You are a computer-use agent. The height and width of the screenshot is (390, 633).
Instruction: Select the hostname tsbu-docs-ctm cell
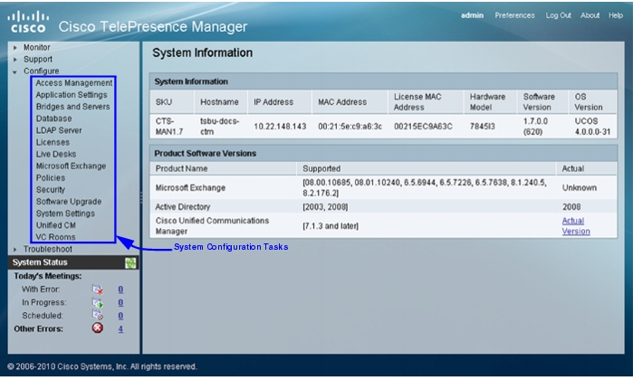(220, 127)
